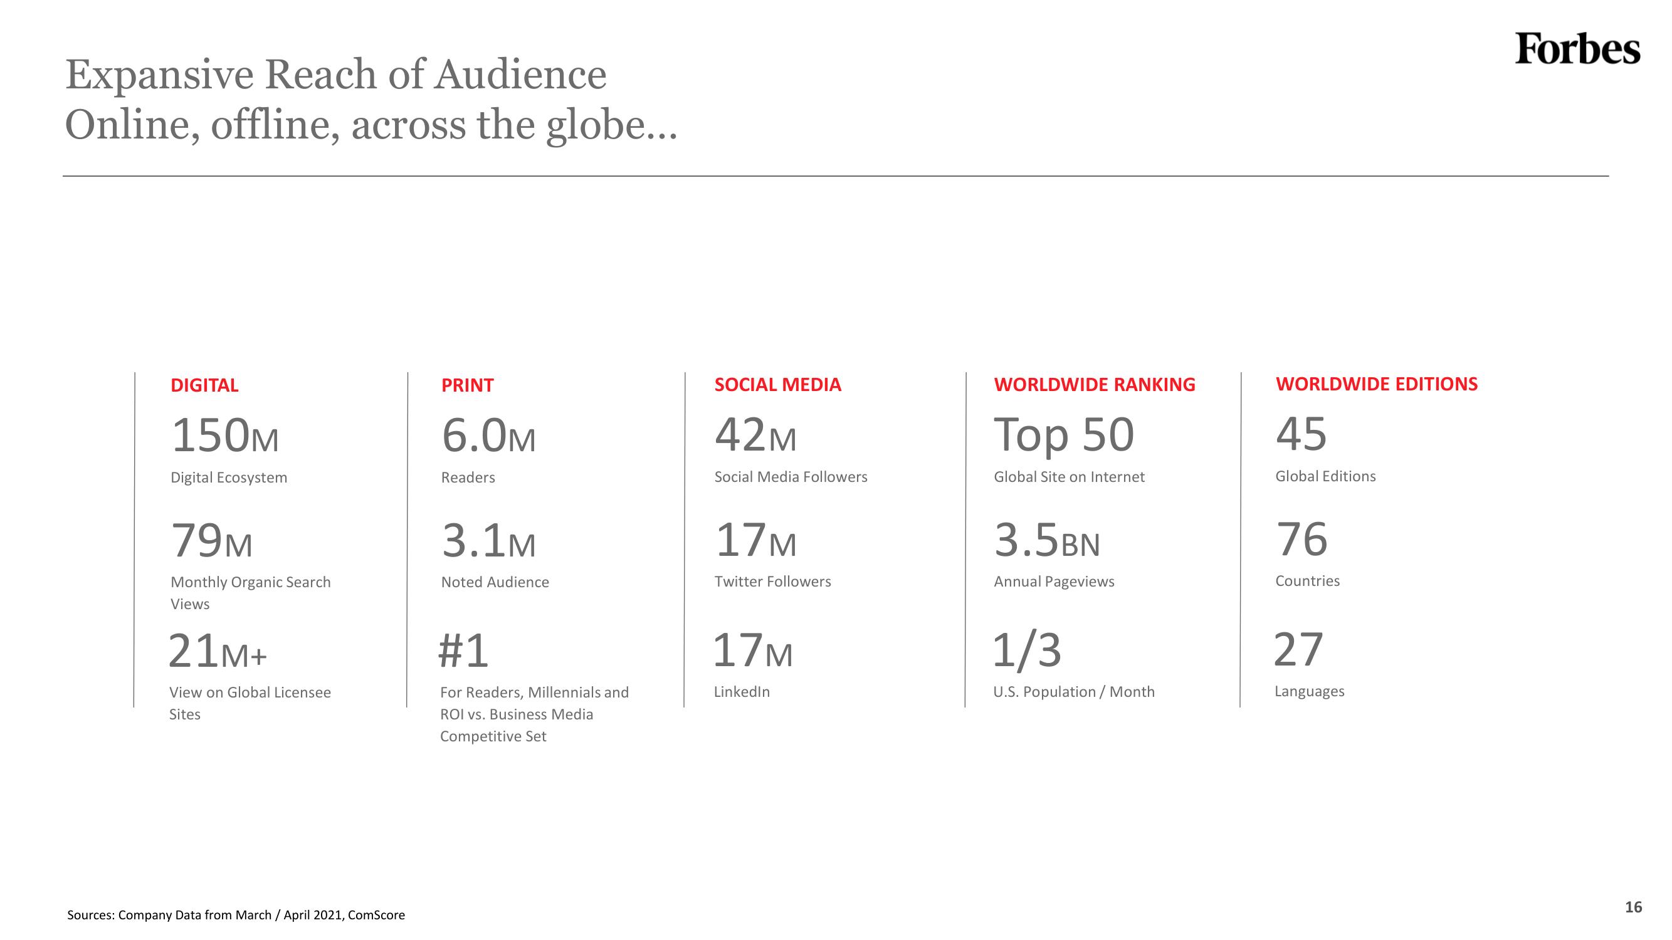Click the 17M figure above LinkedIn

pyautogui.click(x=753, y=650)
